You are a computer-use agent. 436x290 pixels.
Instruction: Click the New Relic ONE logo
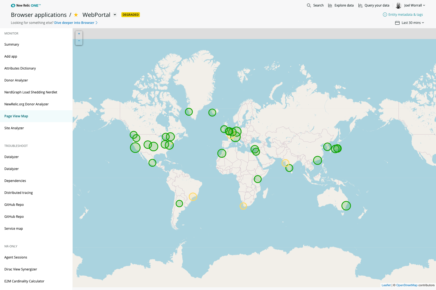click(26, 5)
